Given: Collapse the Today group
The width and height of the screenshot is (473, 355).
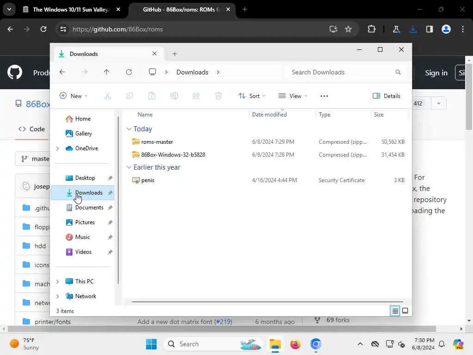Looking at the screenshot, I should (129, 129).
